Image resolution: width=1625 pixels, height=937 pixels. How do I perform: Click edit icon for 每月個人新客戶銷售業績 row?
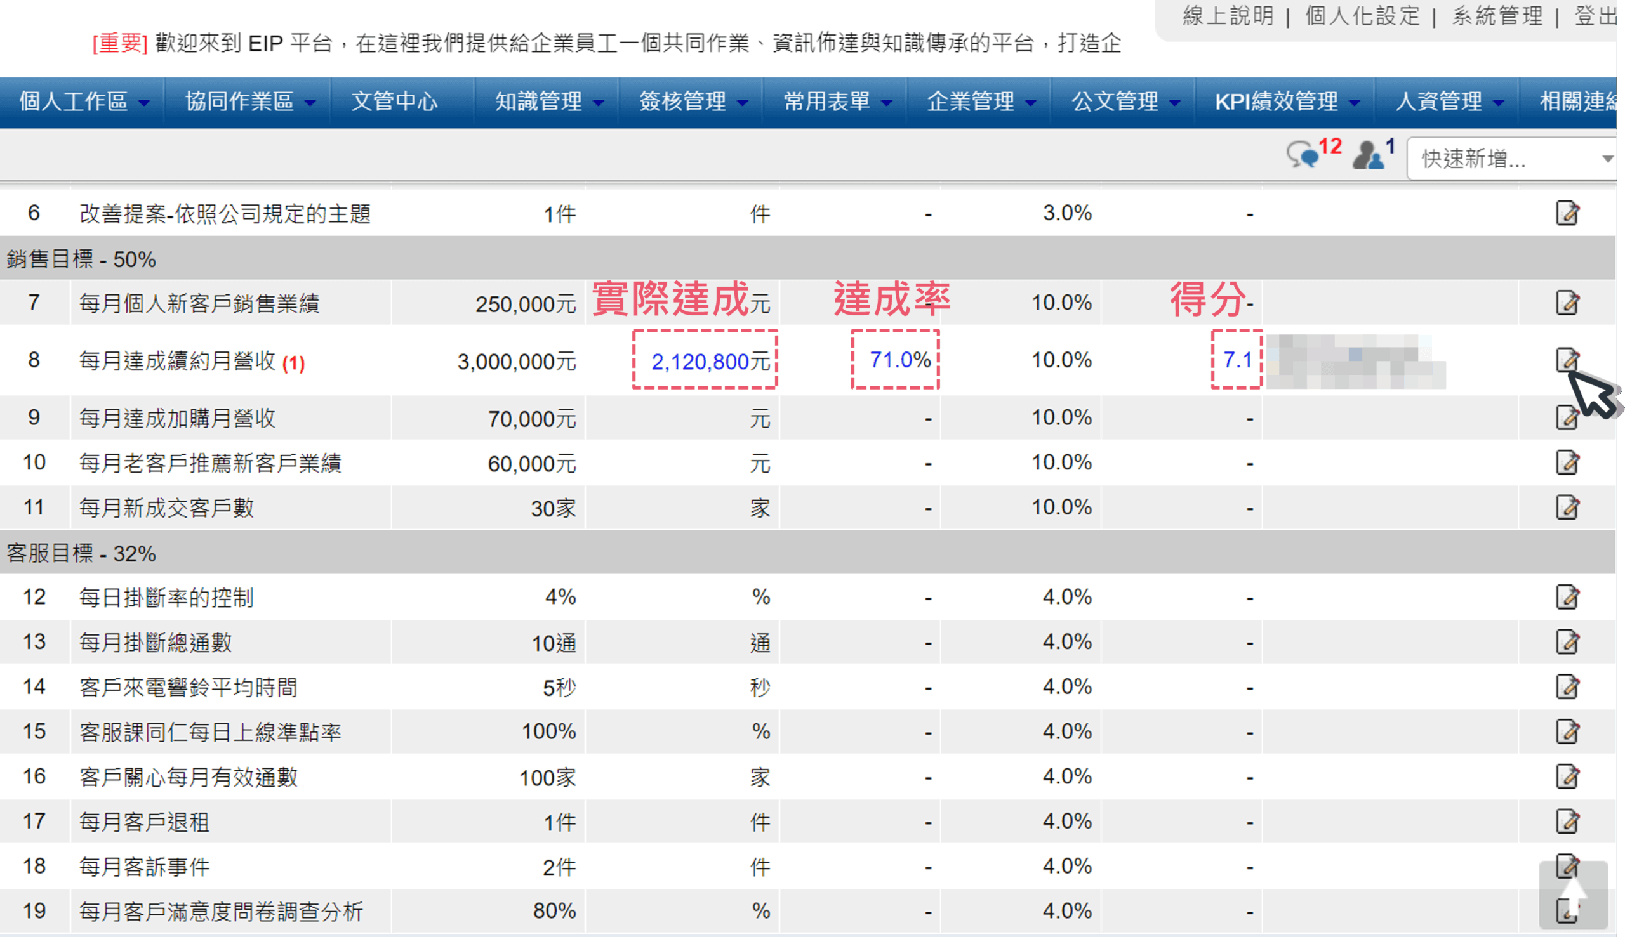click(x=1567, y=303)
